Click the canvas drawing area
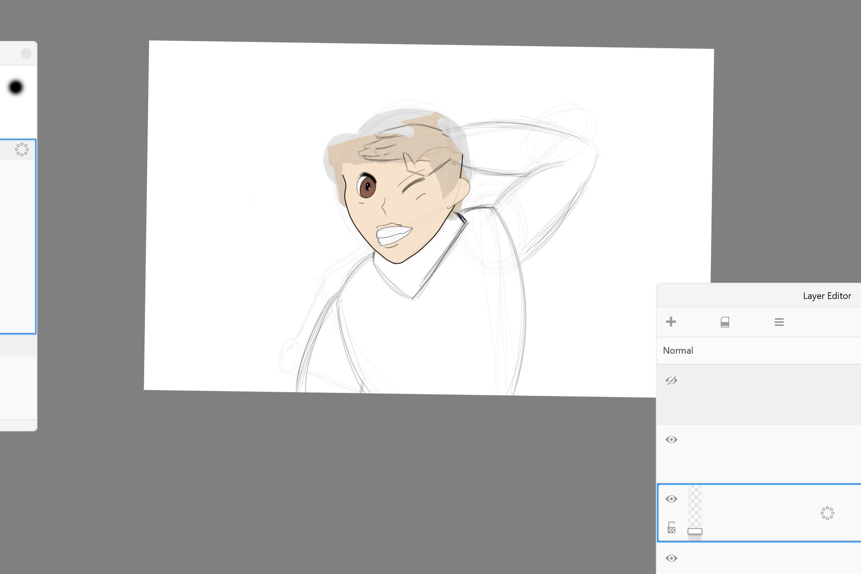The width and height of the screenshot is (861, 574). tap(420, 210)
